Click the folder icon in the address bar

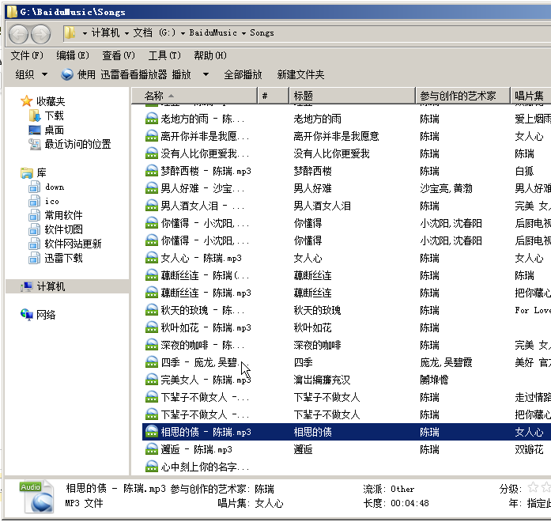click(x=70, y=32)
